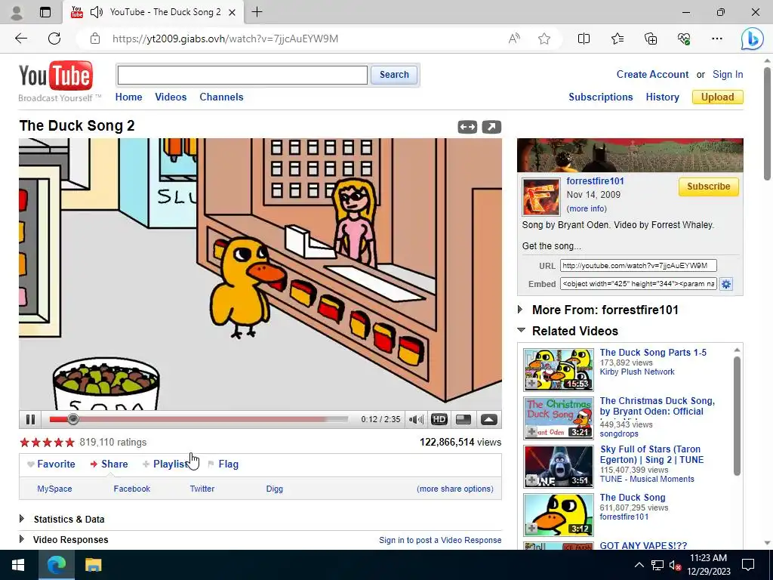Subscribe to forrestfire101
Image resolution: width=773 pixels, height=580 pixels.
pyautogui.click(x=708, y=187)
